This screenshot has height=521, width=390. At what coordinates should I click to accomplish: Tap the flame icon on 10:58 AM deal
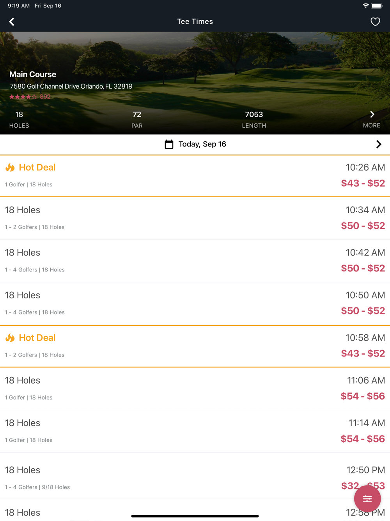(10, 338)
